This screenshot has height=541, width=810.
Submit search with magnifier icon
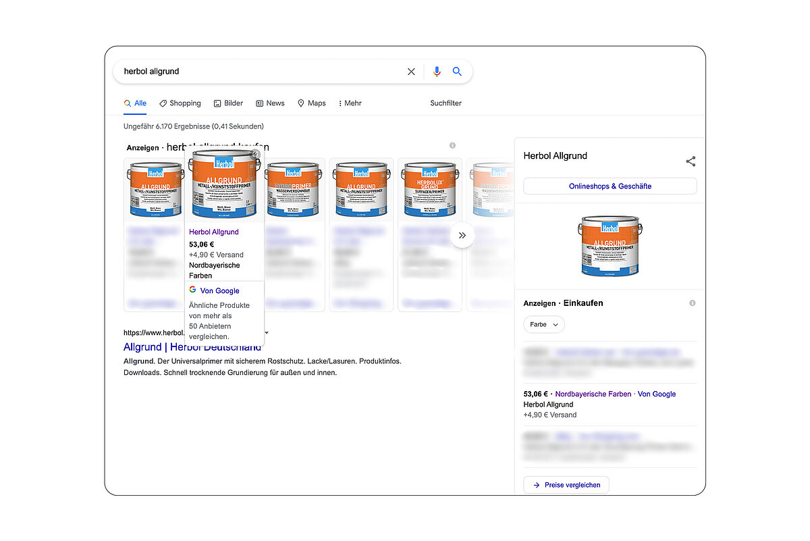tap(457, 72)
